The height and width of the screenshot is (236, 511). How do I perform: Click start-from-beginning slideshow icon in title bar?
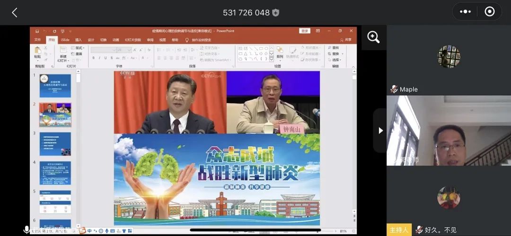(63, 31)
